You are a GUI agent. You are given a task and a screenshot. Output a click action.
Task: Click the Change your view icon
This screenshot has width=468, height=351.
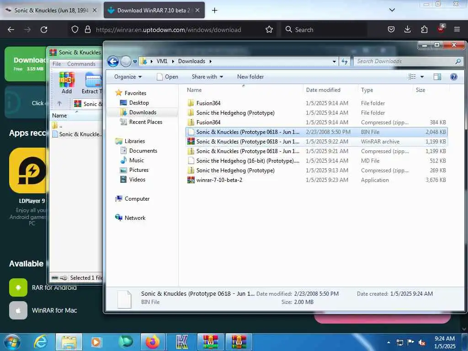tap(412, 77)
